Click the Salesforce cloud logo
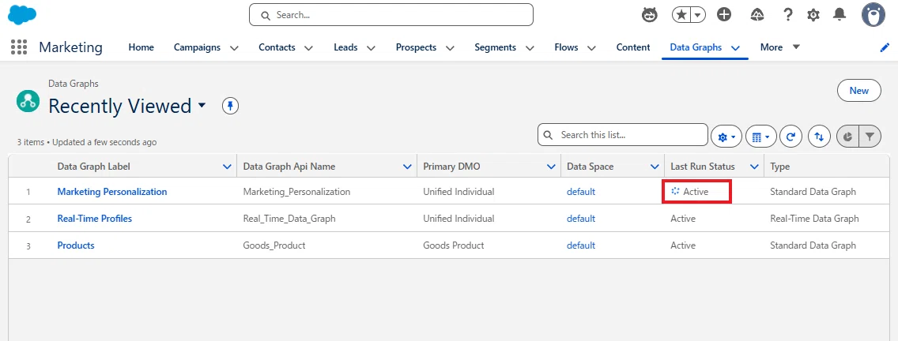 [x=22, y=15]
